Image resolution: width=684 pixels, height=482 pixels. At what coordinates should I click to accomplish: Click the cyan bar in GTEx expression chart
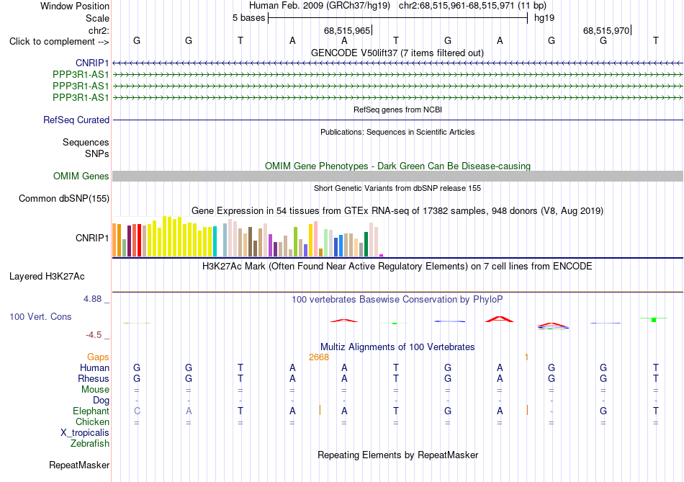click(x=215, y=241)
